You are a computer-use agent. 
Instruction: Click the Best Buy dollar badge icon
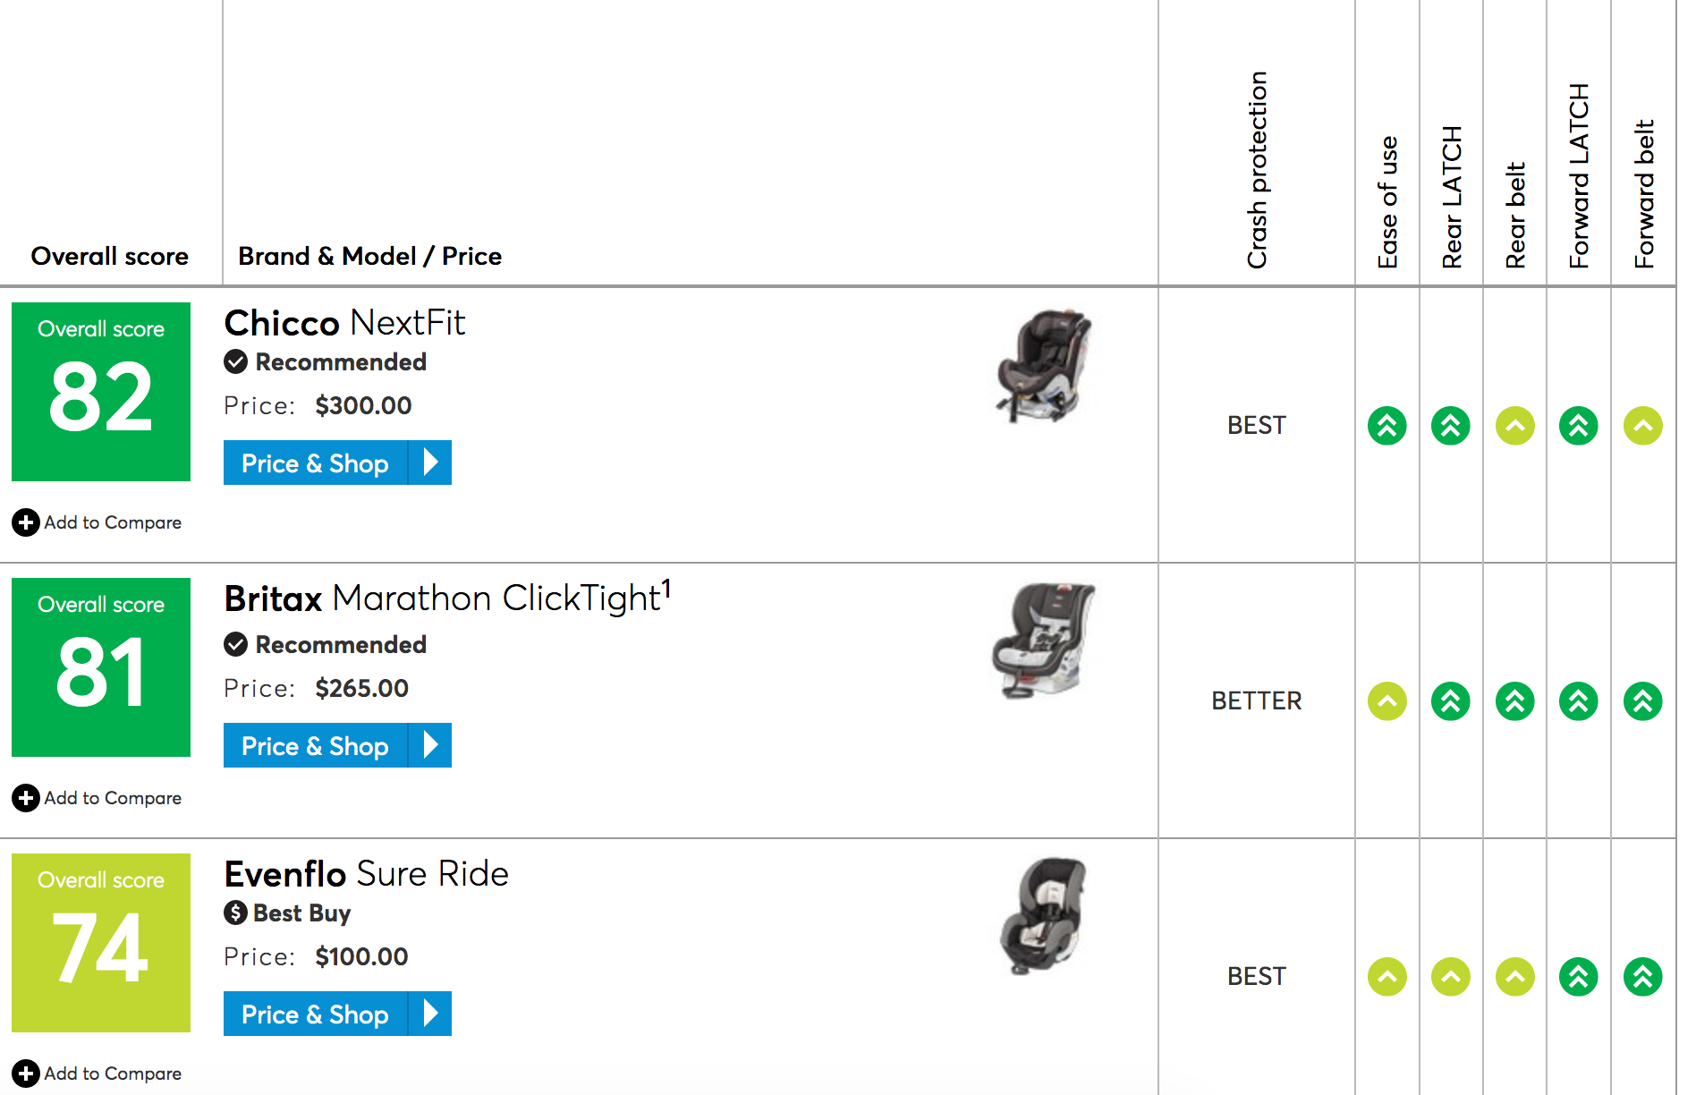point(235,912)
